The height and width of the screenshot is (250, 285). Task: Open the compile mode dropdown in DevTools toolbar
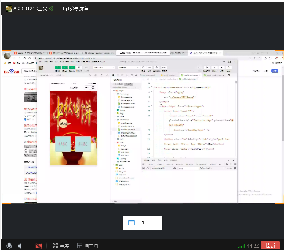(x=129, y=67)
